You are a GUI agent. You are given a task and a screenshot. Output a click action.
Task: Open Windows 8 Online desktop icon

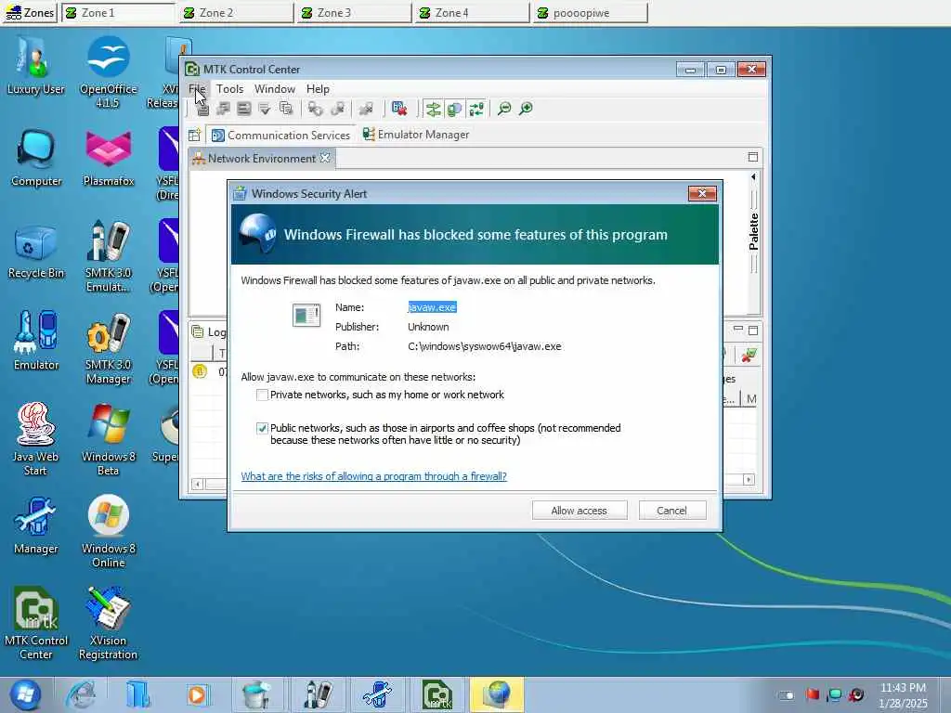[x=108, y=532]
